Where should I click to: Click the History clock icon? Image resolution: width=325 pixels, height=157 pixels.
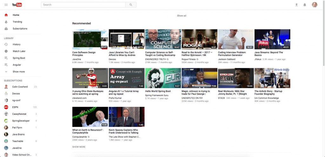pyautogui.click(x=6, y=44)
